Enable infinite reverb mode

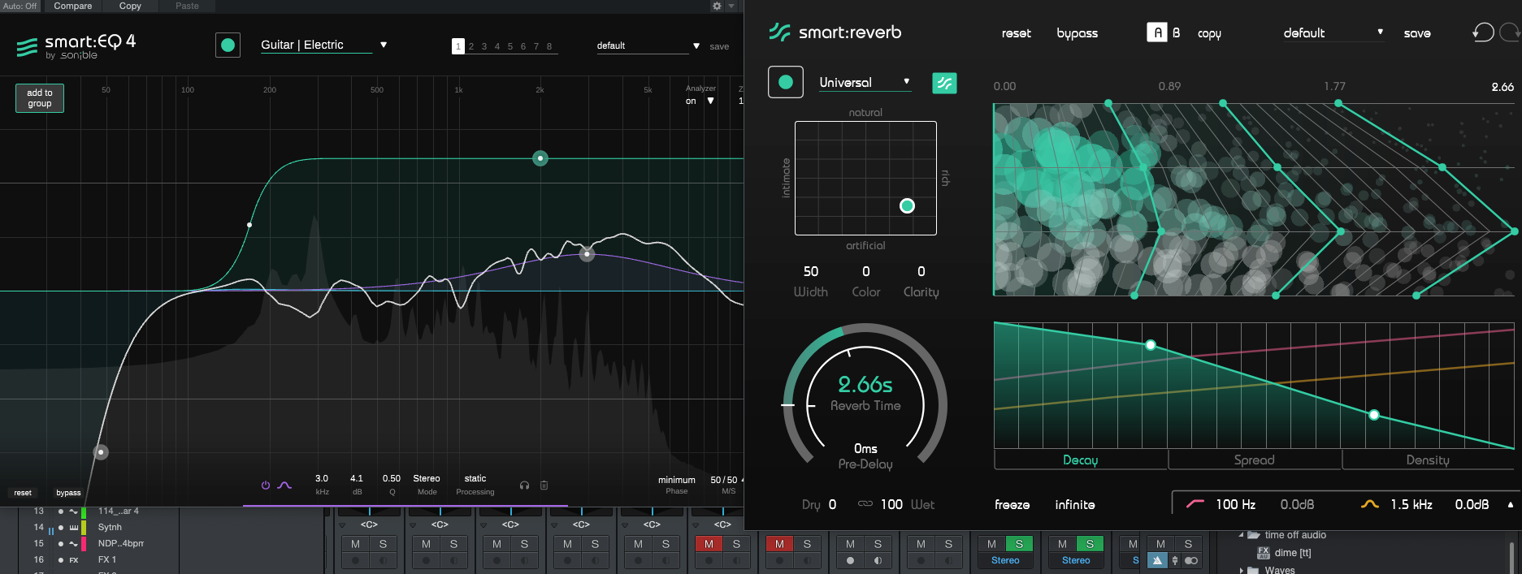[1074, 504]
